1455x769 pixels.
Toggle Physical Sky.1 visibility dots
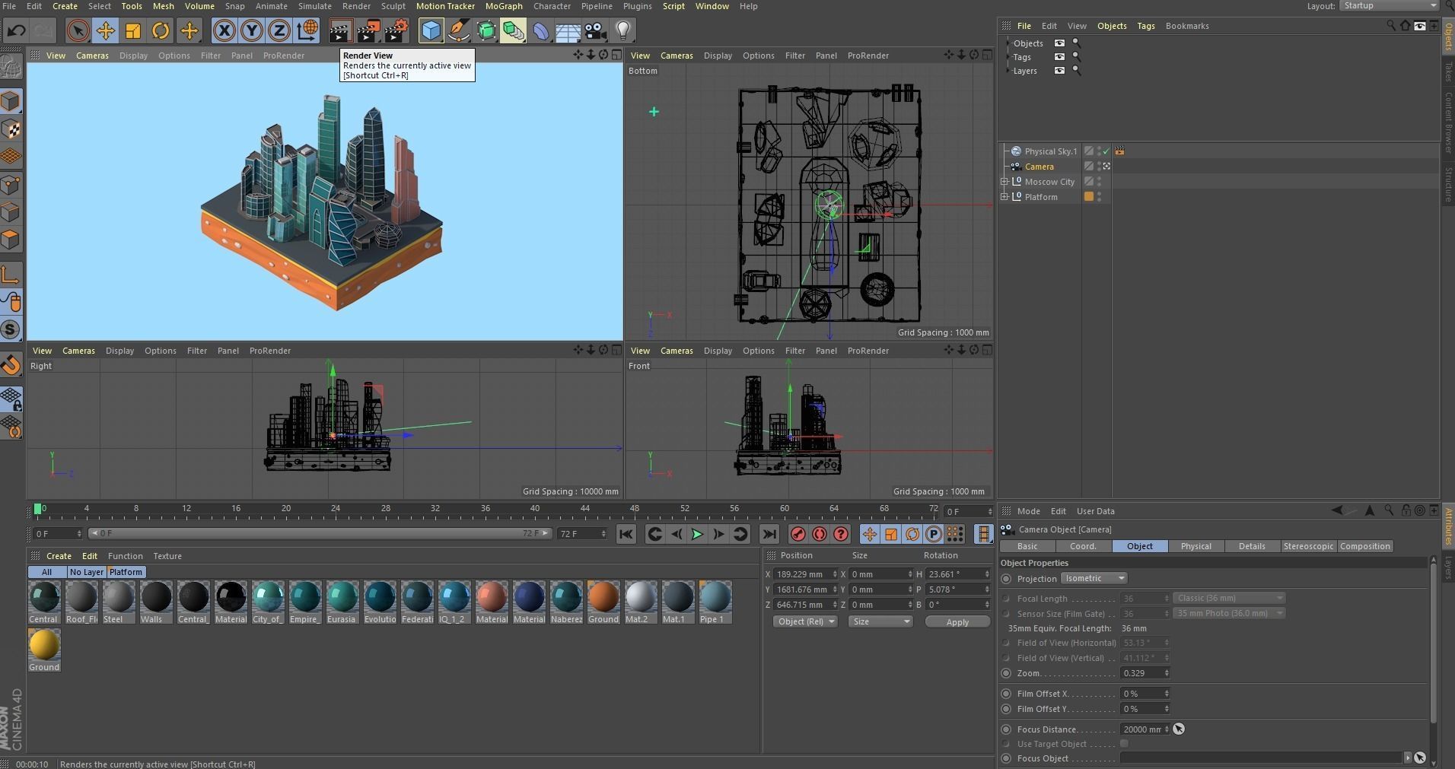click(1099, 151)
